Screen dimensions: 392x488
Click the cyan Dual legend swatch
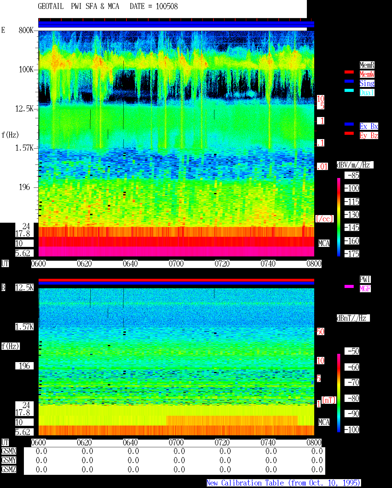click(349, 90)
